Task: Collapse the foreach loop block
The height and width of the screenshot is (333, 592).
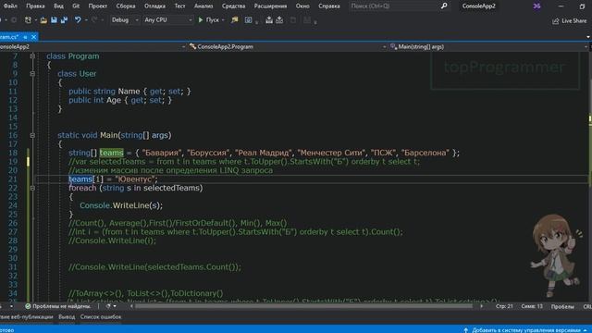Action: 32,188
